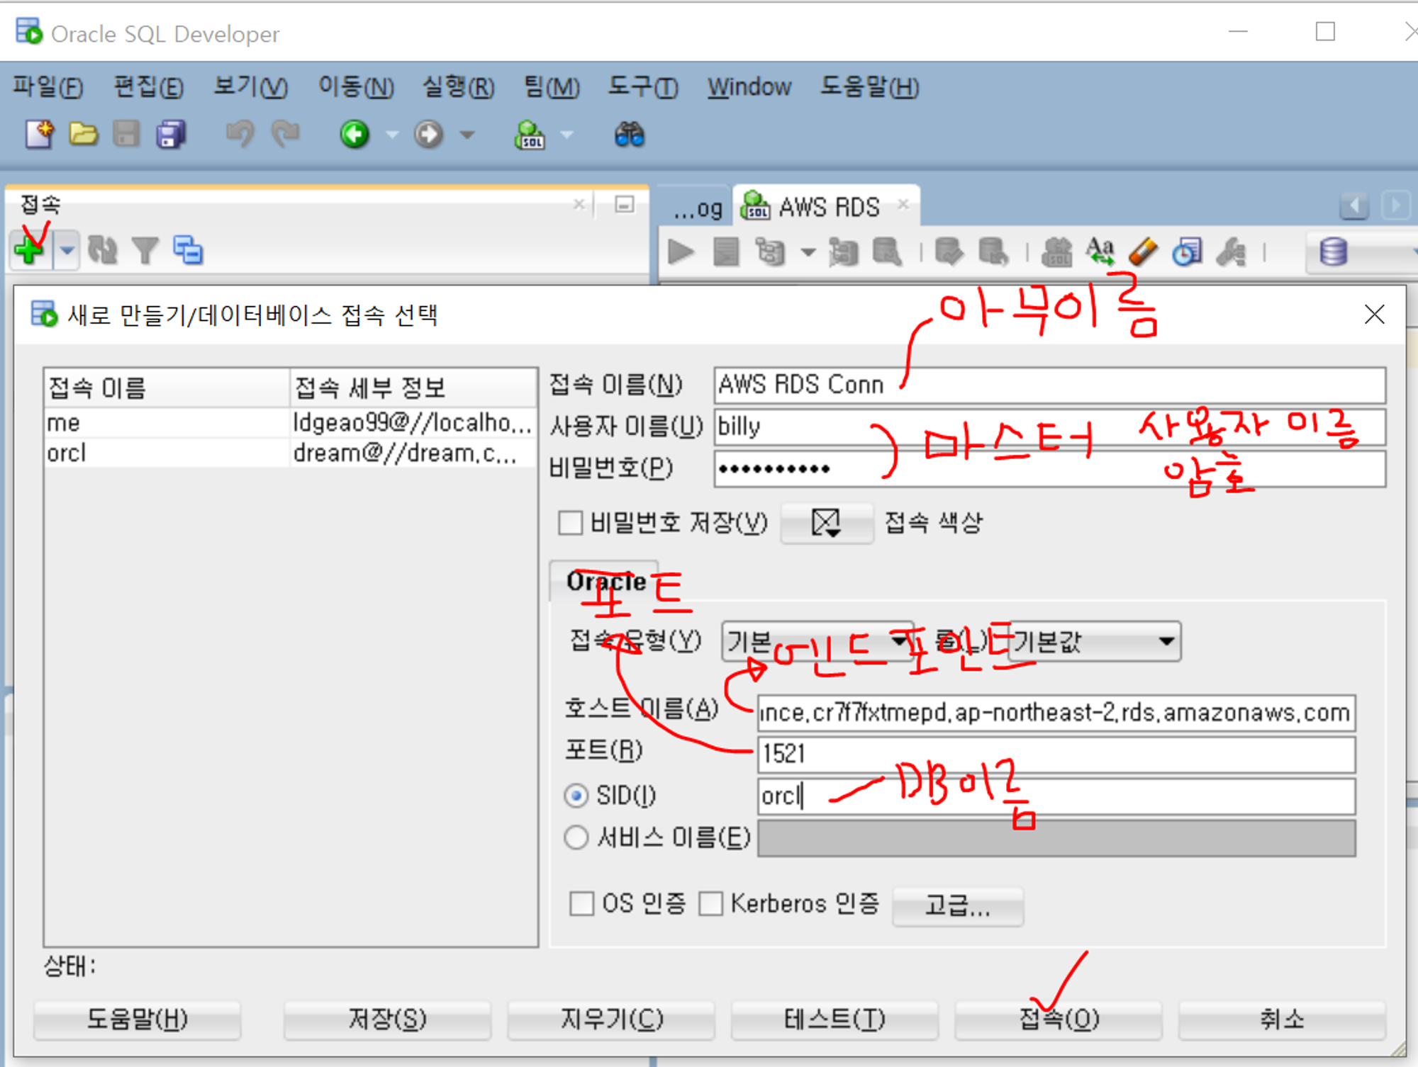Click the SQL worksheet icon in main toolbar
1418x1067 pixels.
click(x=530, y=134)
